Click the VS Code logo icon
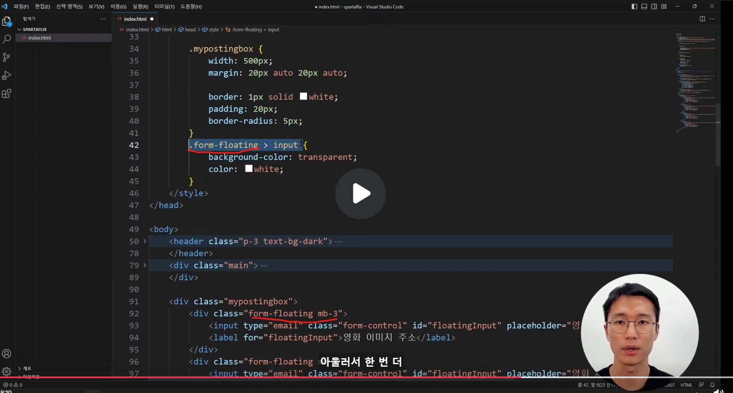 (x=5, y=6)
